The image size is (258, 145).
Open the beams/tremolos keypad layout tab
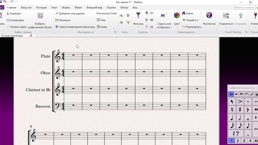[241, 94]
